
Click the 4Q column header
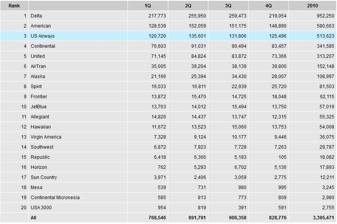tap(269, 5)
